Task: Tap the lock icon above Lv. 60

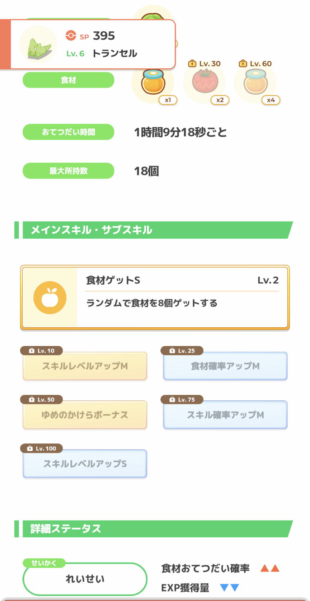Action: [x=243, y=64]
